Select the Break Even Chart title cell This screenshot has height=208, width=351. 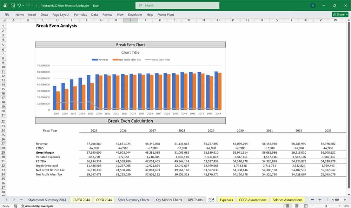tap(130, 44)
